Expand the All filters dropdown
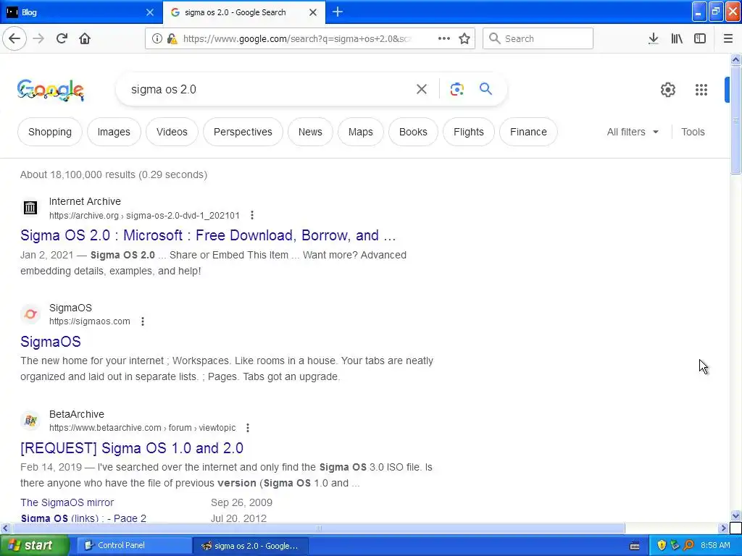Image resolution: width=742 pixels, height=556 pixels. 633,132
